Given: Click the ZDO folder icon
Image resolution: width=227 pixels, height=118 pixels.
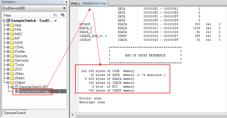Looking at the screenshot, I should point(12,69).
